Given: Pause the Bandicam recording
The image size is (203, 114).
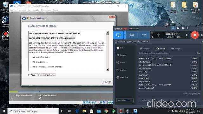Looking at the screenshot, I should coord(187,35).
